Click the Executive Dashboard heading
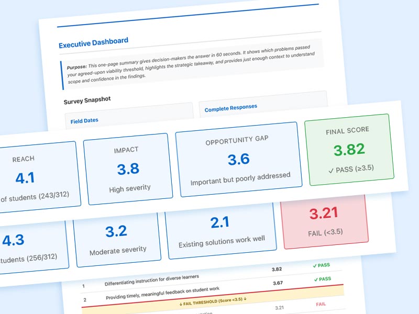The image size is (419, 314). point(93,43)
